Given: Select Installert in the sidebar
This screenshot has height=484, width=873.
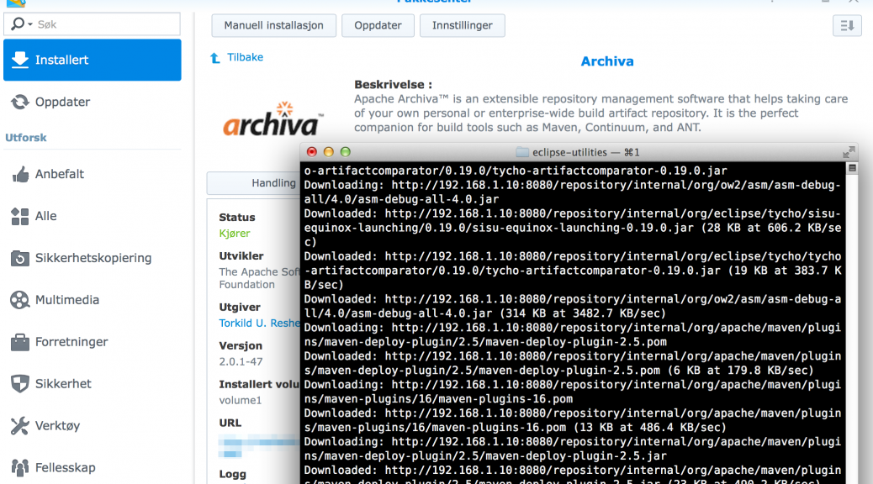Looking at the screenshot, I should click(92, 59).
